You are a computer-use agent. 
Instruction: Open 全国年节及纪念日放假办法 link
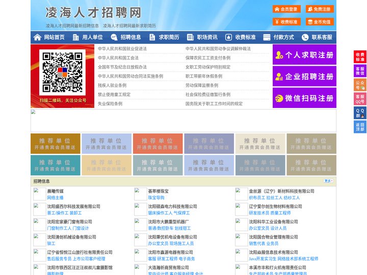[x=122, y=67]
